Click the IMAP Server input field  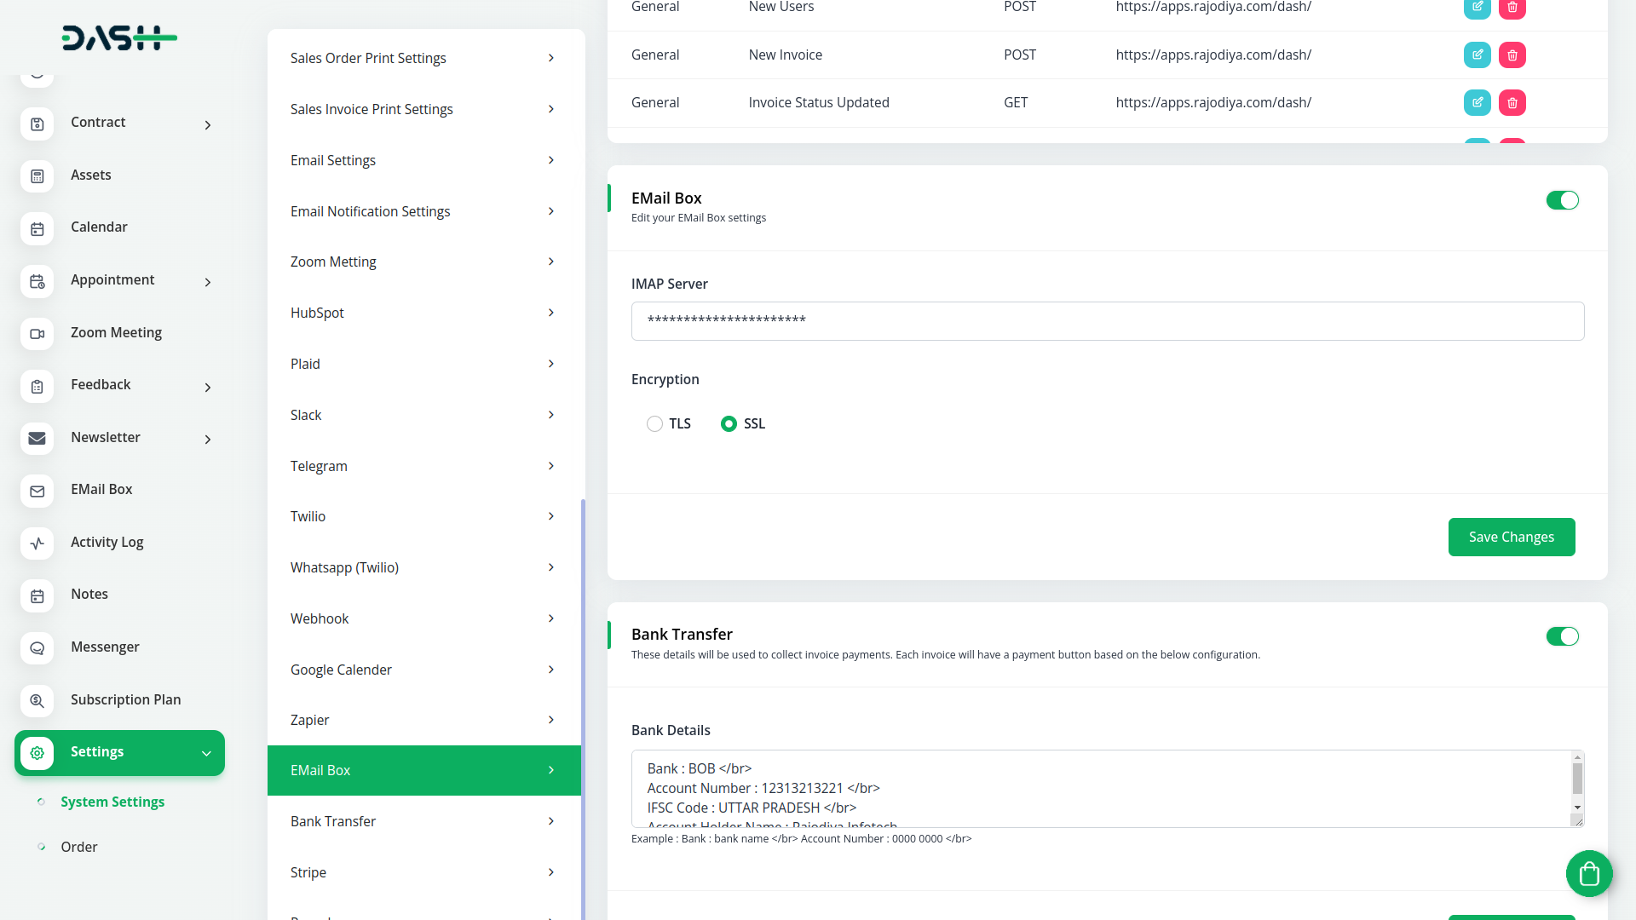1107,321
